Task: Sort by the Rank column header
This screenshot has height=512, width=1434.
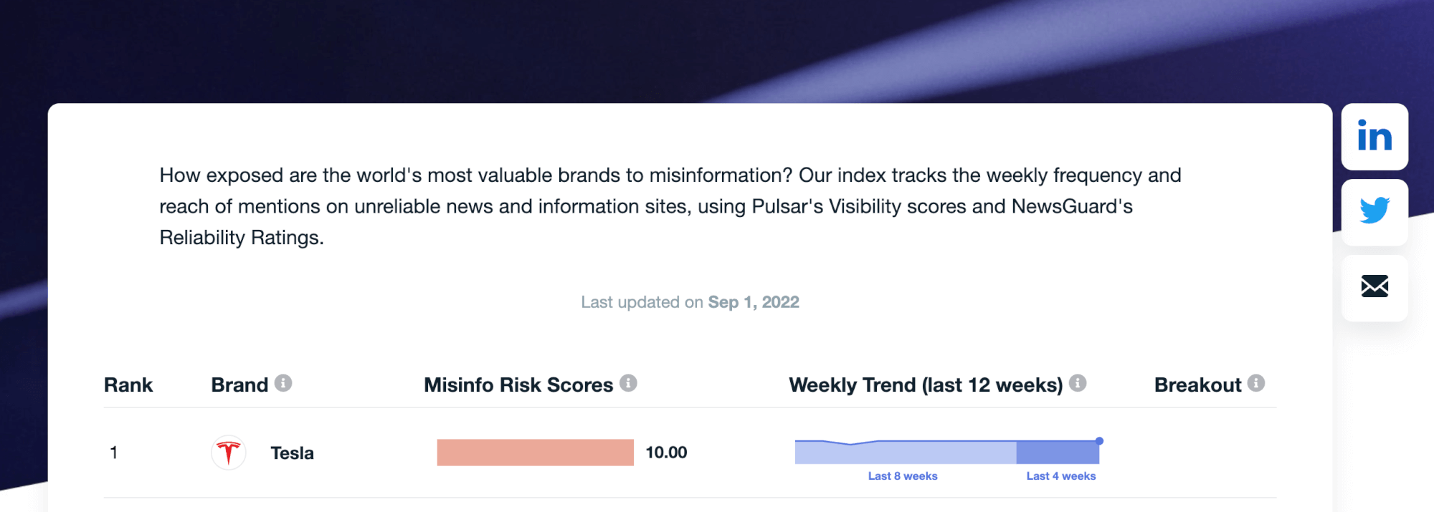Action: click(128, 385)
